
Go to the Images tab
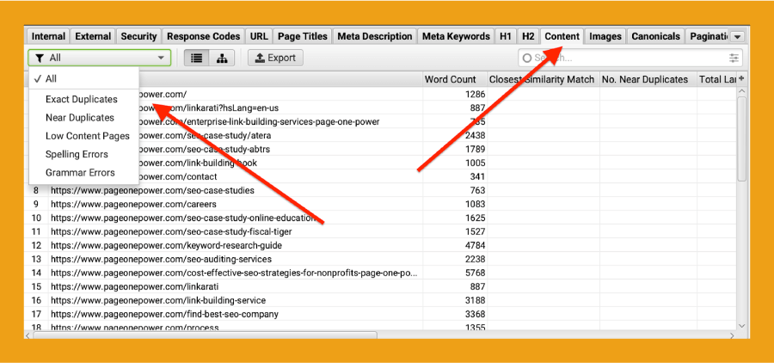(605, 36)
